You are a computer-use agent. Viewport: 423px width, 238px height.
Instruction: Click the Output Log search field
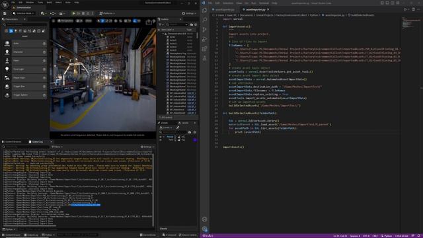tap(26, 147)
